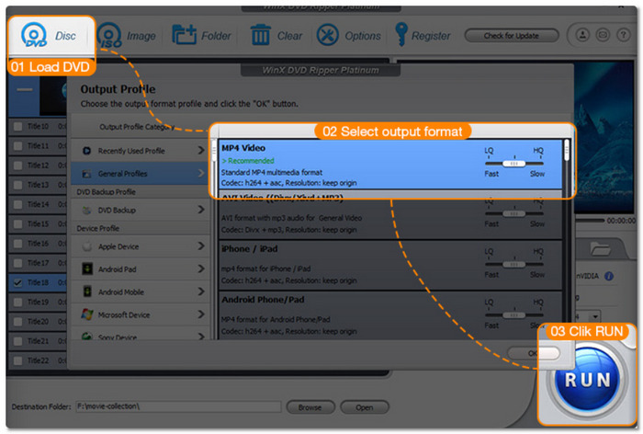
Task: Check the Title14 checkbox
Action: tap(18, 204)
